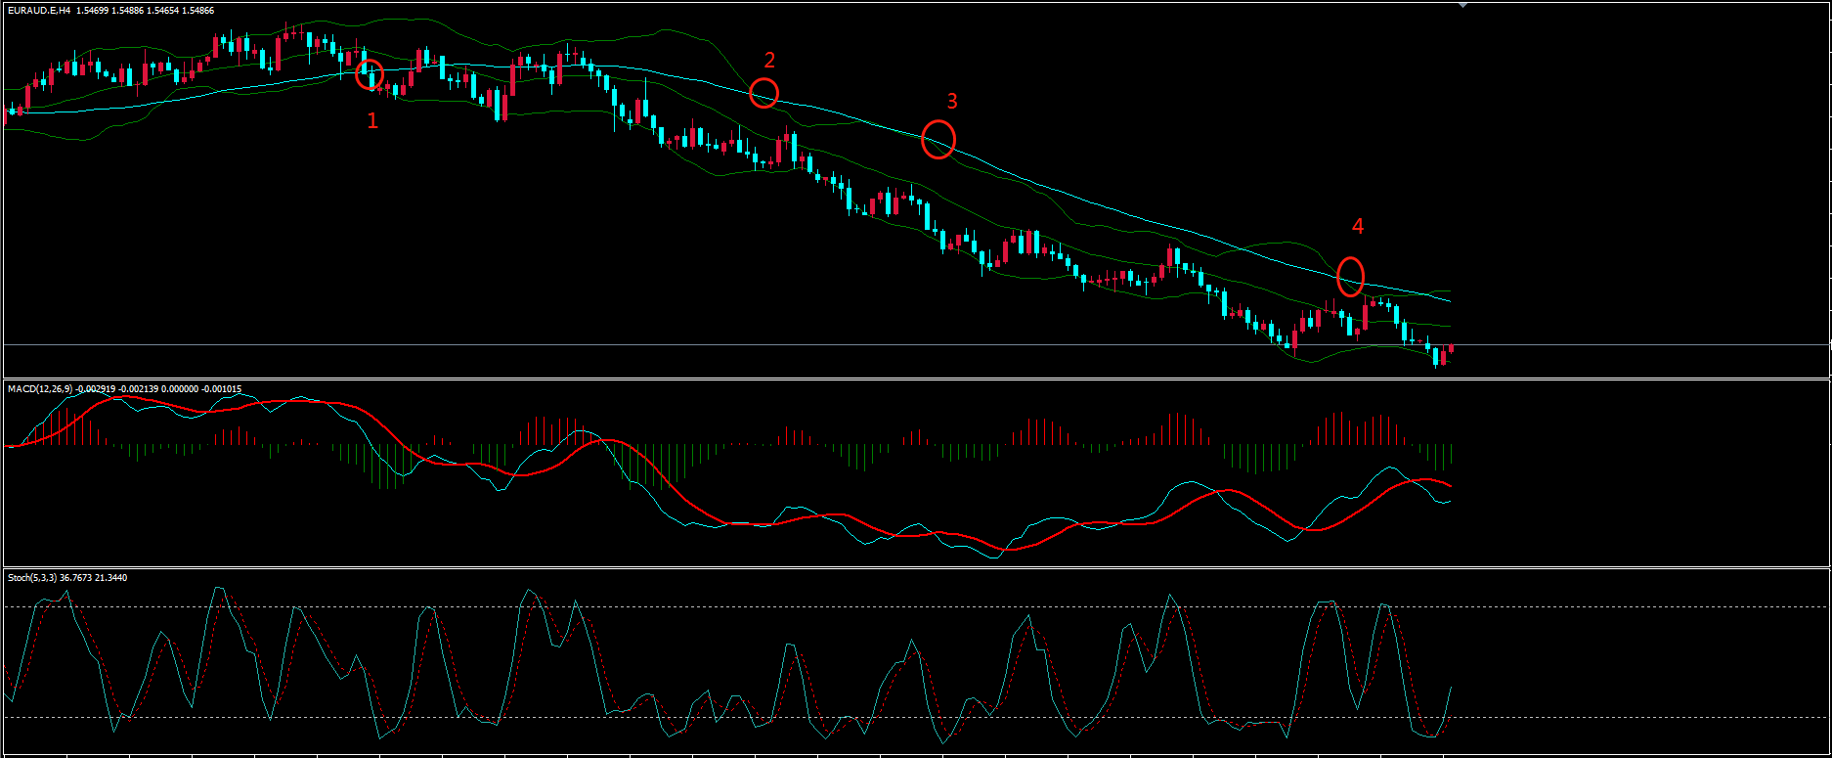Click the divider between price chart and MACD

coord(880,379)
